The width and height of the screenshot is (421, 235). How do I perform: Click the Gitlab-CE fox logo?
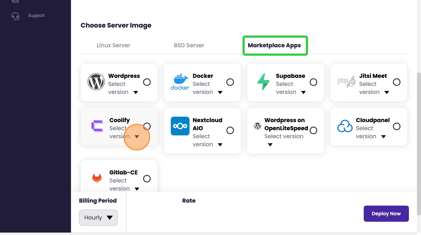pyautogui.click(x=97, y=178)
